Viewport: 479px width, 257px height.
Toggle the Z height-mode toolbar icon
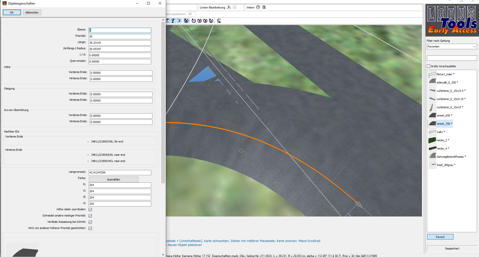[x=173, y=21]
